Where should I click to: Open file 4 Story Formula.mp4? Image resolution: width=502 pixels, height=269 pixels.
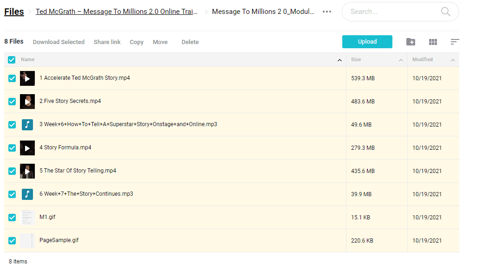pyautogui.click(x=65, y=147)
